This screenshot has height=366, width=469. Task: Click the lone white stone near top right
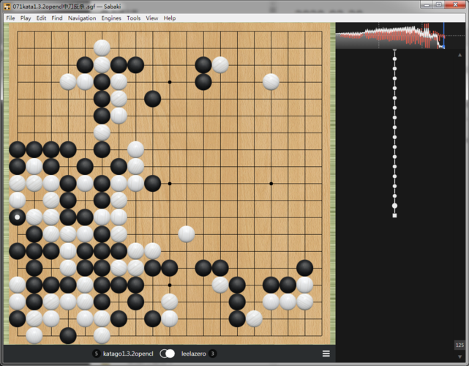[x=271, y=82]
